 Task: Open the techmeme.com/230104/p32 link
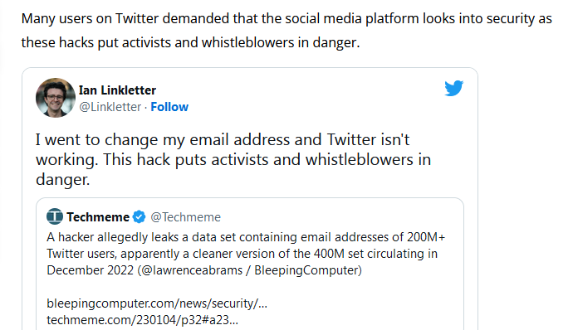point(142,320)
